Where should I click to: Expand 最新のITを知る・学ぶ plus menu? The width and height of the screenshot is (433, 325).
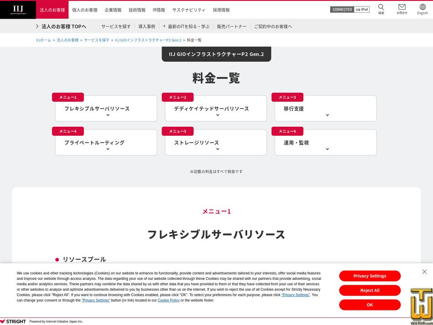point(186,26)
